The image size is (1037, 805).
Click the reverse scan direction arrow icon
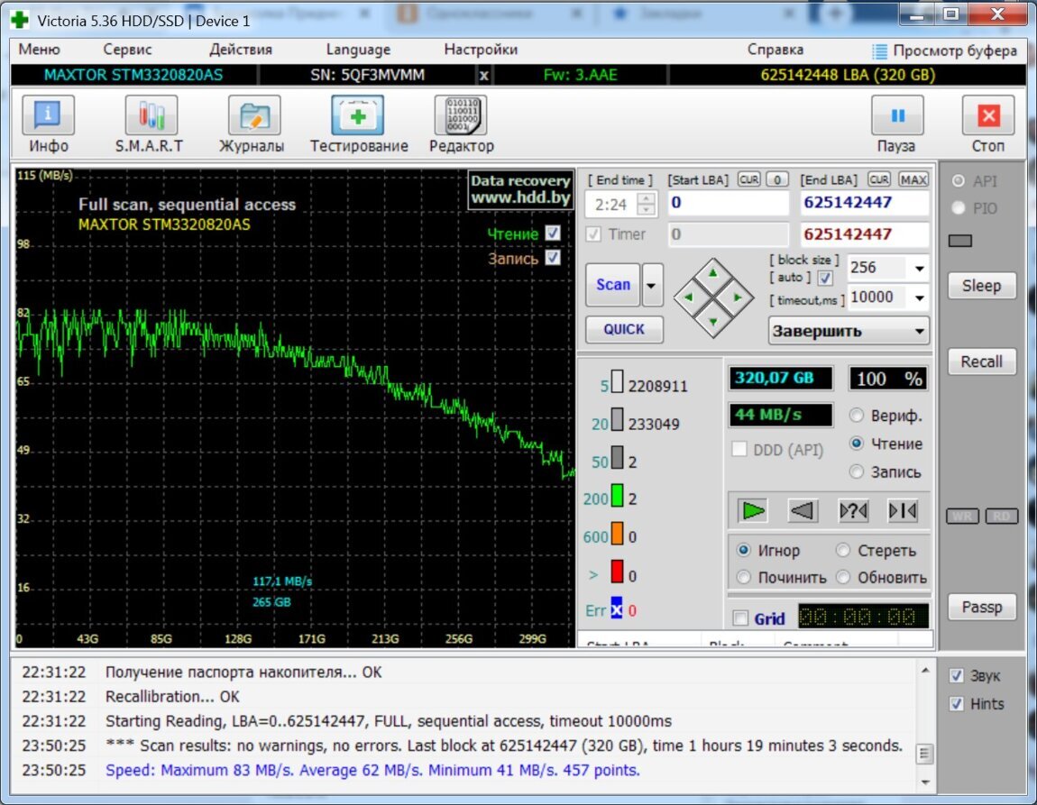tap(803, 511)
